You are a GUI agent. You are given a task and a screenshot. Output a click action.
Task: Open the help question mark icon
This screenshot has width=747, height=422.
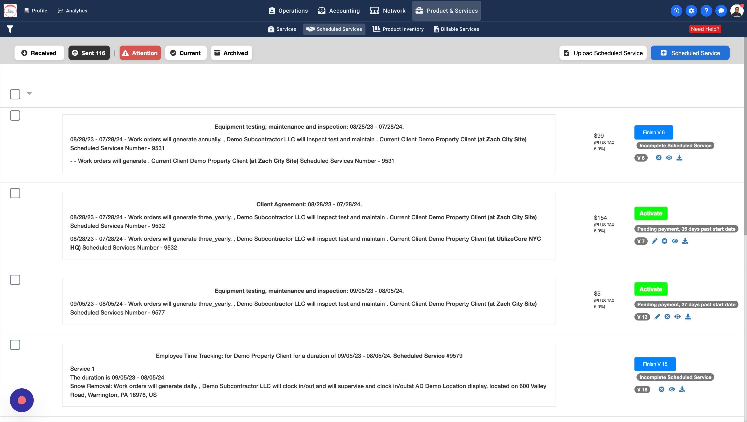tap(706, 11)
